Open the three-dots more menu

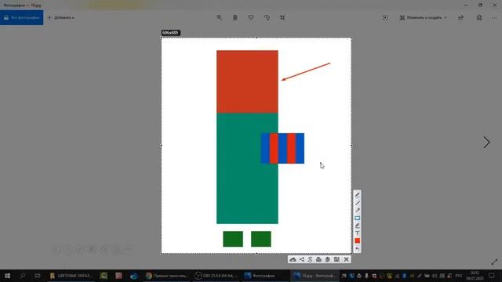pos(494,17)
